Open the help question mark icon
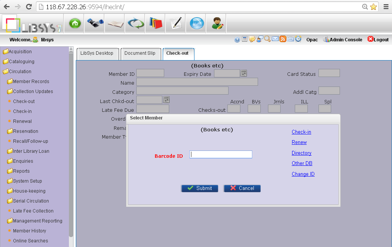Viewport: 392px width, 247px height. 237,39
